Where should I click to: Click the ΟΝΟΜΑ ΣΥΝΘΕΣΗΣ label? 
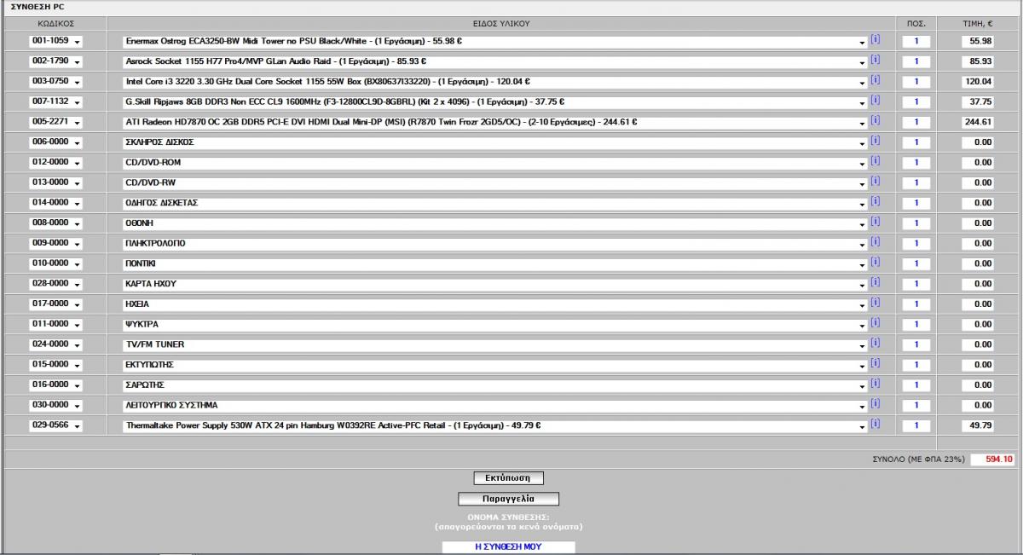508,517
